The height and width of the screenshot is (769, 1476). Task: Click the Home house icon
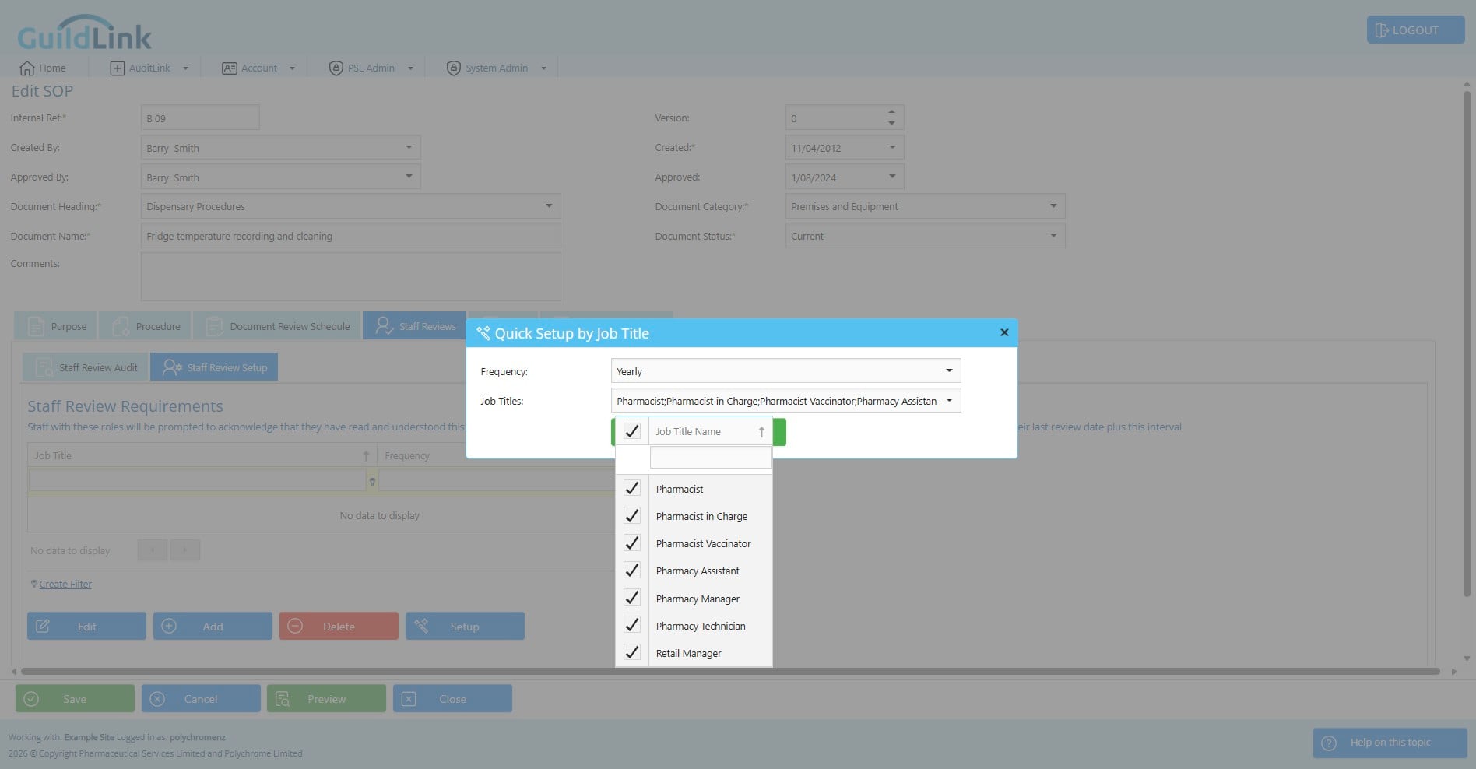[27, 68]
